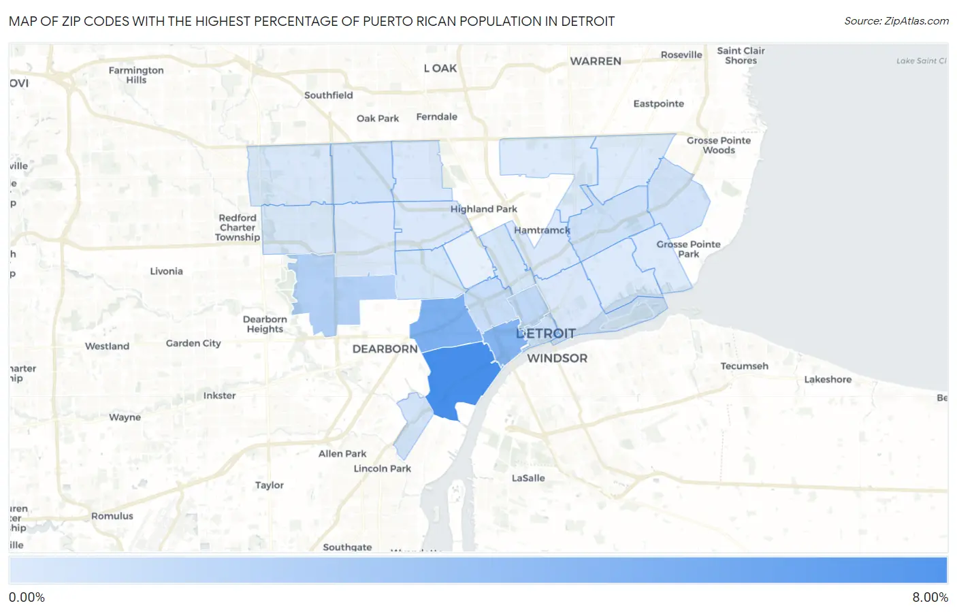
Task: Click the Wayne map label
Action: pyautogui.click(x=125, y=417)
